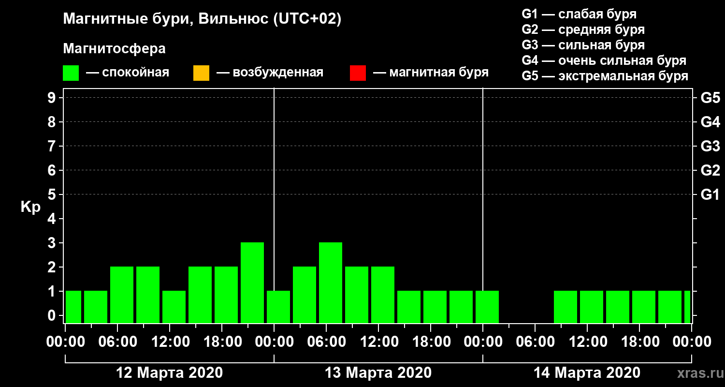
Task: Click the '00:00' label ending 14 Марта
Action: (x=692, y=342)
